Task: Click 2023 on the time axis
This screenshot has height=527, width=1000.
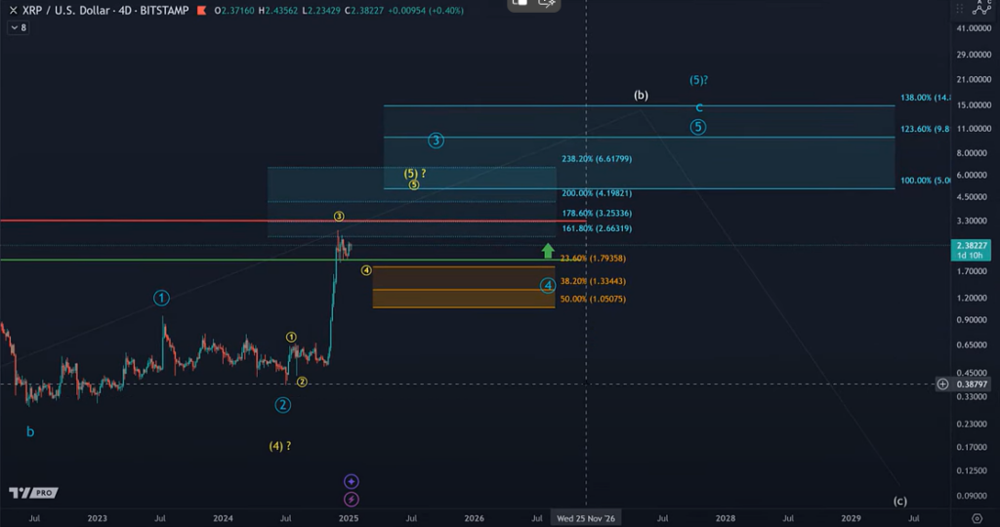Action: tap(97, 518)
